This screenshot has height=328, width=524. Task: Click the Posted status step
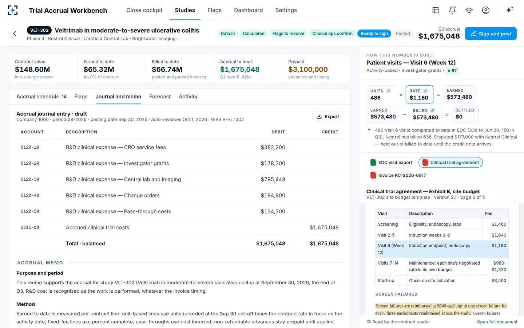pyautogui.click(x=403, y=34)
